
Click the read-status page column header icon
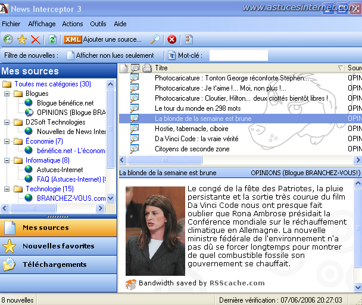pos(123,68)
